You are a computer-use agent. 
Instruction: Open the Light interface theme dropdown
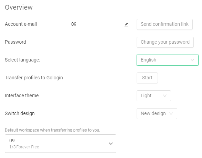point(154,96)
